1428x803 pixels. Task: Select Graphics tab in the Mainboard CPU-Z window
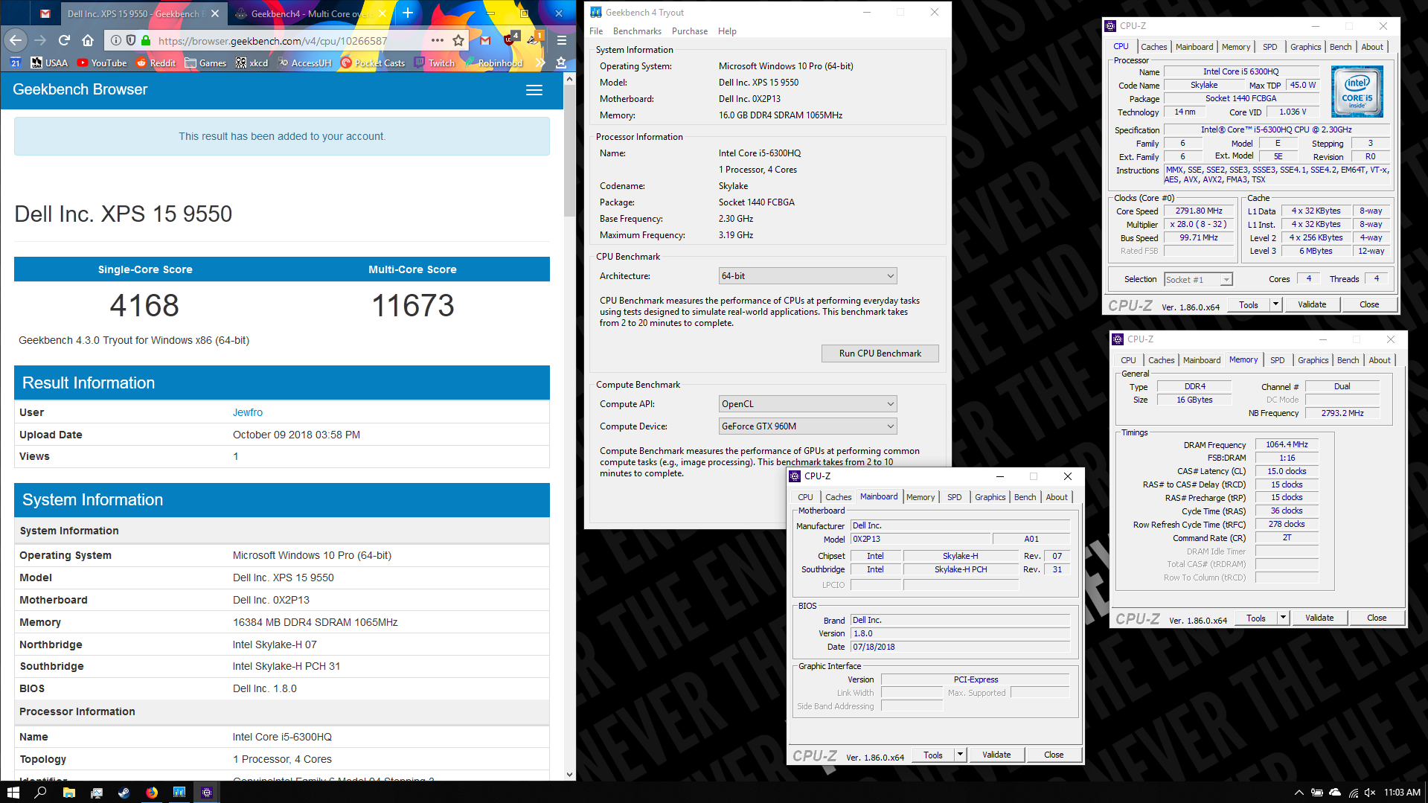click(990, 497)
